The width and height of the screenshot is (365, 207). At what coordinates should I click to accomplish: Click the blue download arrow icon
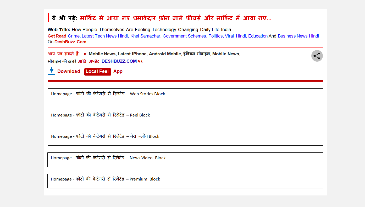pos(51,71)
